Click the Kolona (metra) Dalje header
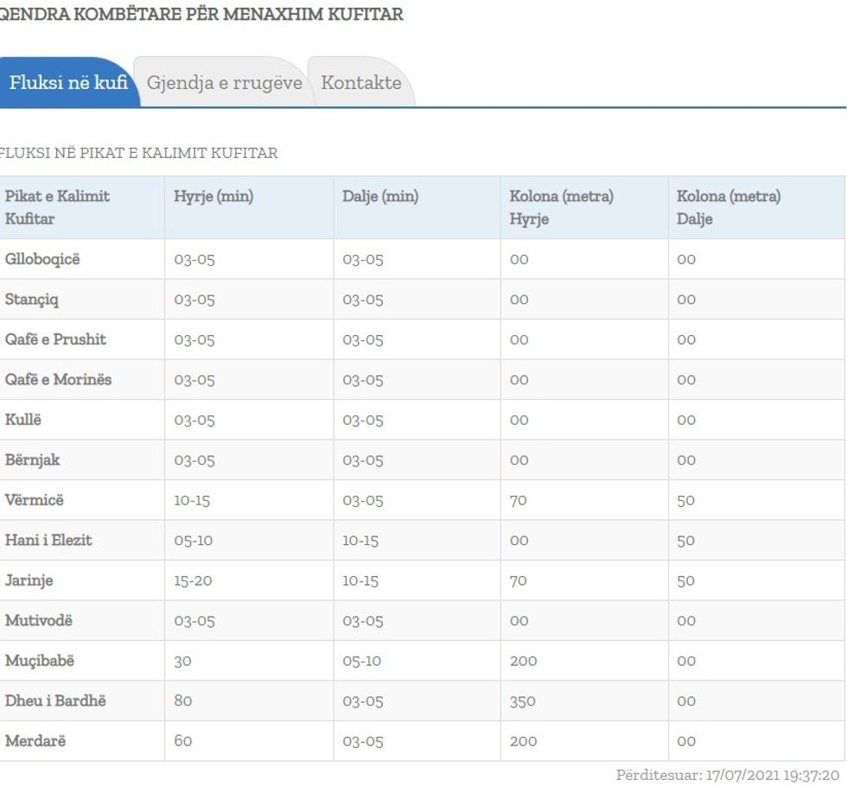 (728, 207)
